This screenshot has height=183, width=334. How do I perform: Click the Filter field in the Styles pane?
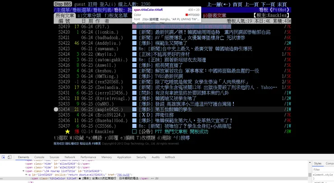tap(323, 169)
